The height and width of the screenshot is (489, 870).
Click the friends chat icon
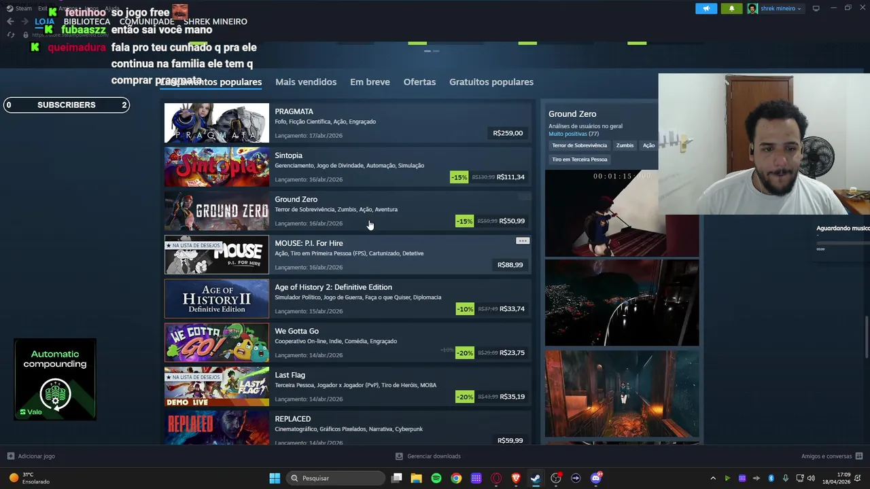tap(859, 456)
